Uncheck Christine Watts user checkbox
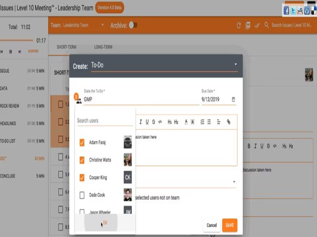Viewport: 317px width, 237px height. pyautogui.click(x=82, y=160)
